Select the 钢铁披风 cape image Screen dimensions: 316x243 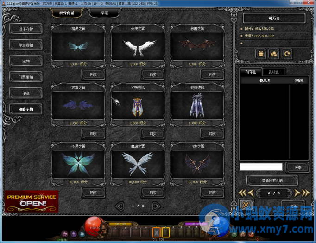(197, 105)
